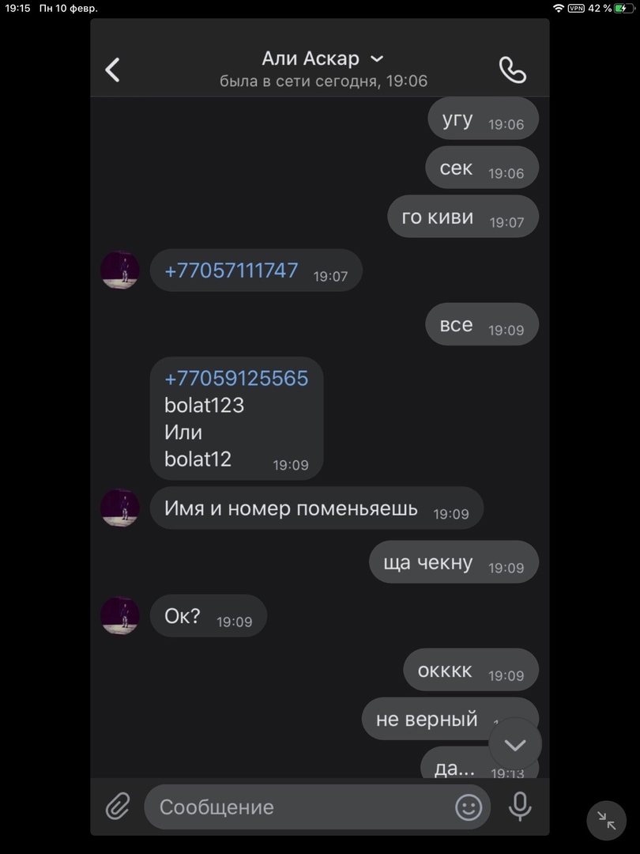Viewport: 640px width, 854px height.
Task: Tap the microphone to record voice message
Action: click(520, 807)
